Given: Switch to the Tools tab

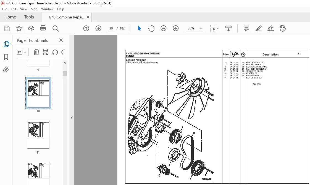Looking at the screenshot, I should pos(29,17).
